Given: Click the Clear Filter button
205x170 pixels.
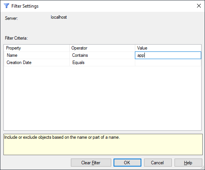Looking at the screenshot, I should click(91, 162).
